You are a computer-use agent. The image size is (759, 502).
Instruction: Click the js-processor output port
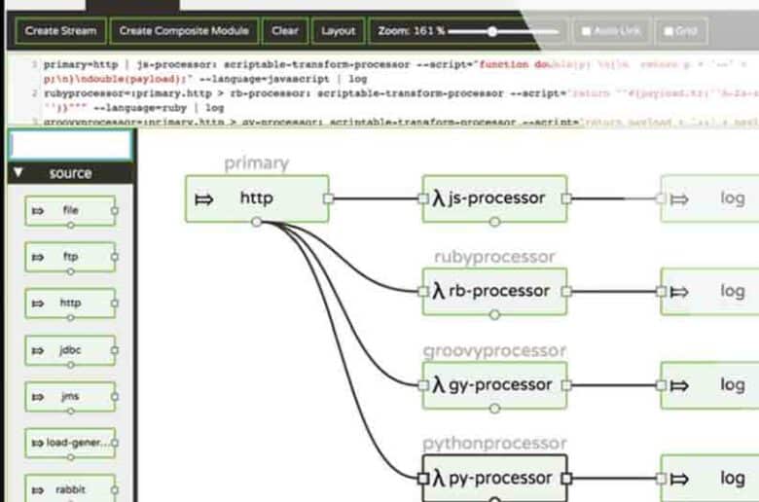point(566,198)
